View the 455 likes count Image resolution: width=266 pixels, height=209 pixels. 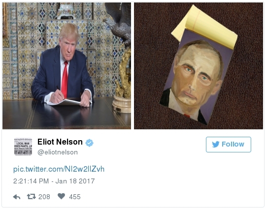point(75,197)
